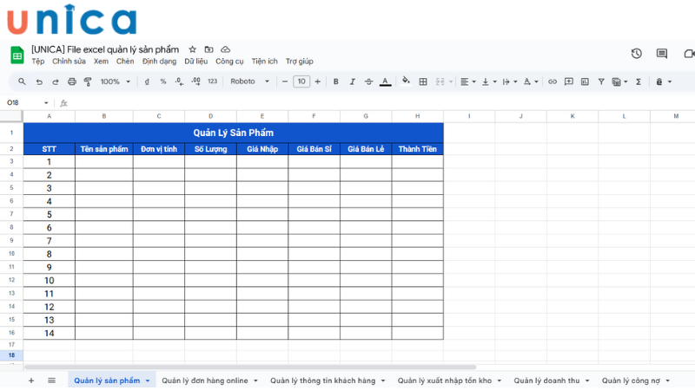Open the Roboto font dropdown
Screen dimensions: 695x390
click(249, 81)
